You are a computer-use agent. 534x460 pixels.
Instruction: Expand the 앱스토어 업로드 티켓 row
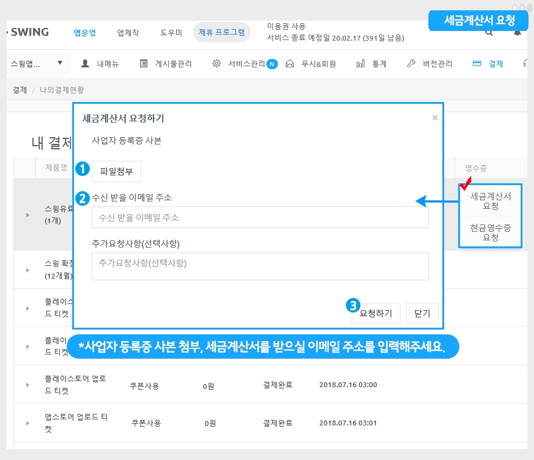[27, 424]
